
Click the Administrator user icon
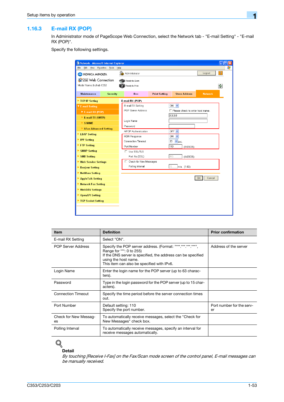[x=121, y=73]
